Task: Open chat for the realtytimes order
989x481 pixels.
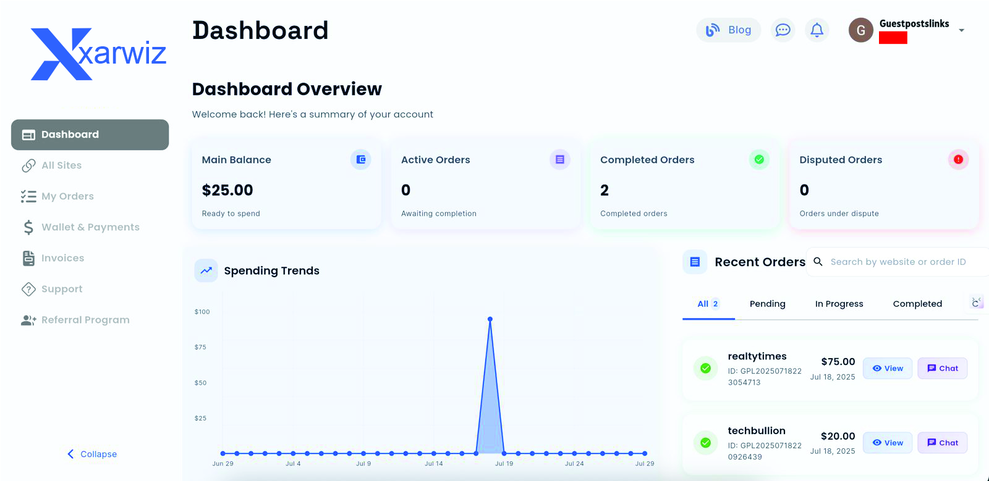Action: [943, 369]
